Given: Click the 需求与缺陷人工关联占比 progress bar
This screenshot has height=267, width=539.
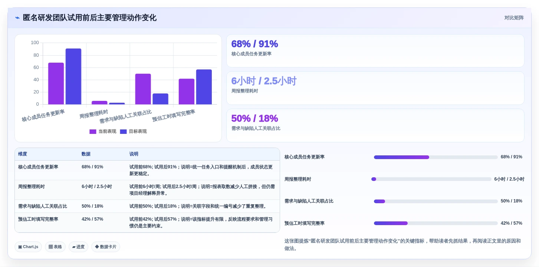Looking at the screenshot, I should pyautogui.click(x=436, y=201).
